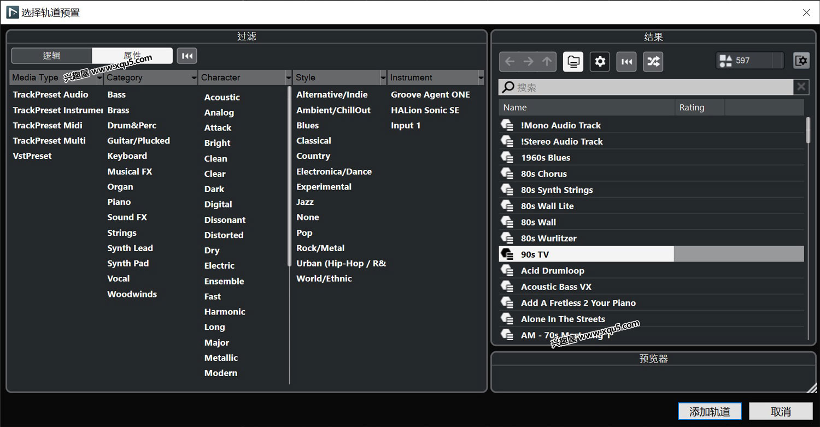Select the TrackPreset Audio media type
The width and height of the screenshot is (820, 427).
[50, 94]
